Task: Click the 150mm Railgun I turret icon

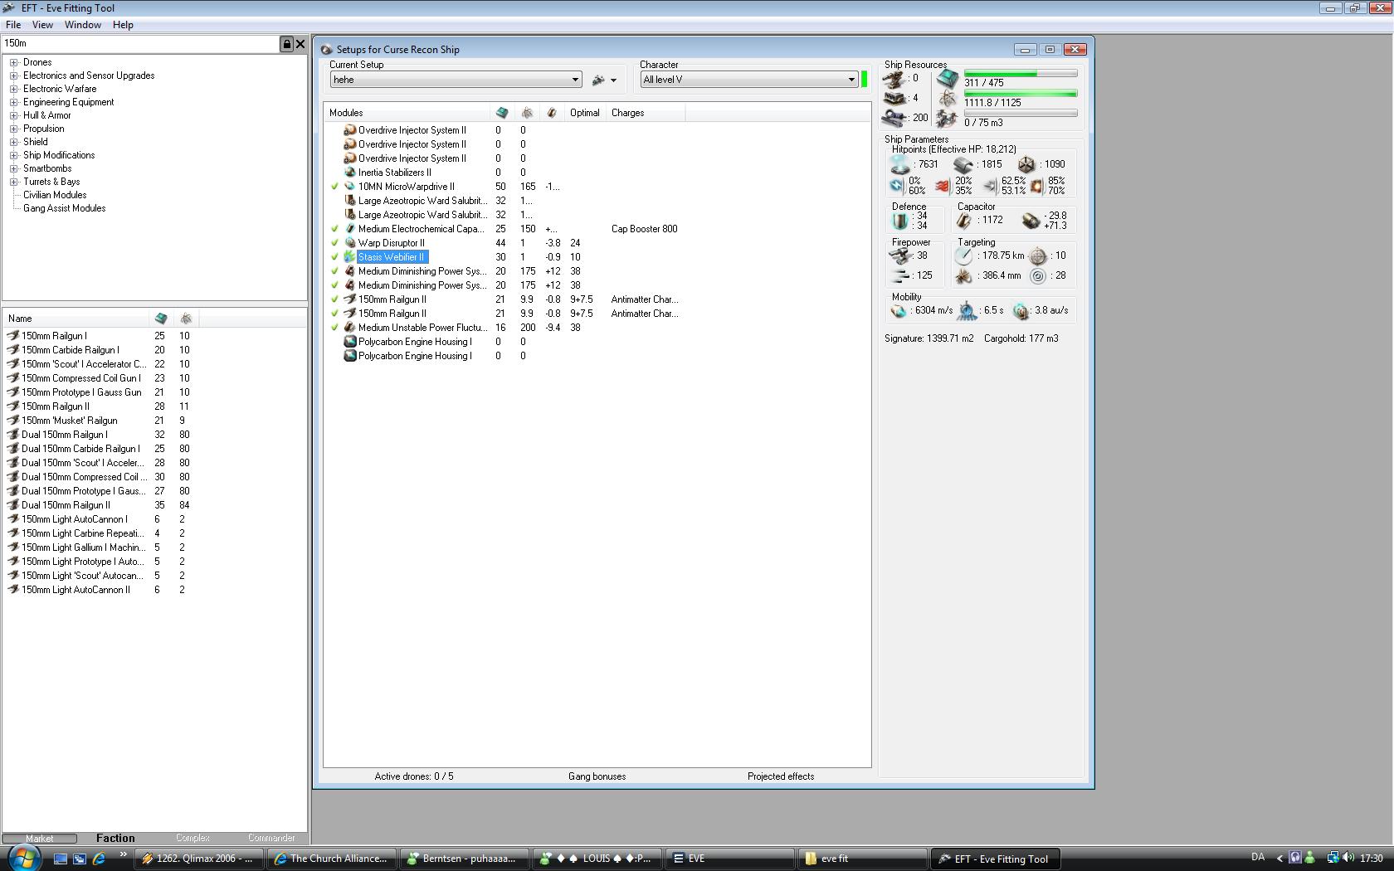Action: [13, 336]
